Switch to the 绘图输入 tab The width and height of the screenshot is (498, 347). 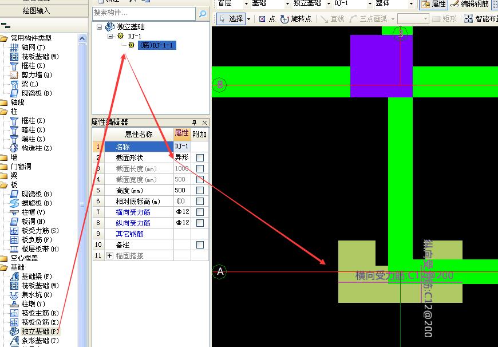click(x=36, y=11)
